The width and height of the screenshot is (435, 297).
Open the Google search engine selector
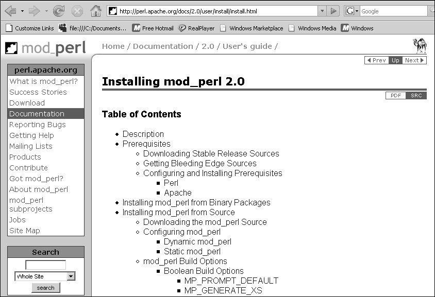[352, 11]
